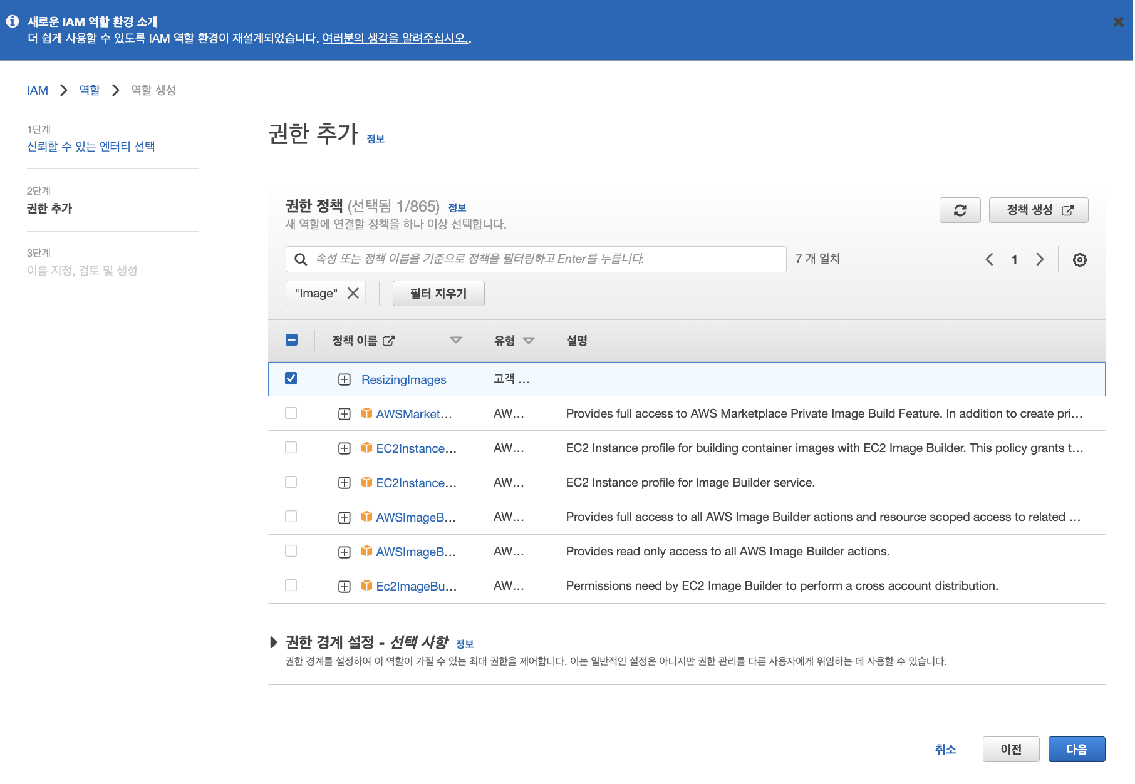This screenshot has height=784, width=1135.
Task: Click the 취소 link
Action: pos(945,750)
